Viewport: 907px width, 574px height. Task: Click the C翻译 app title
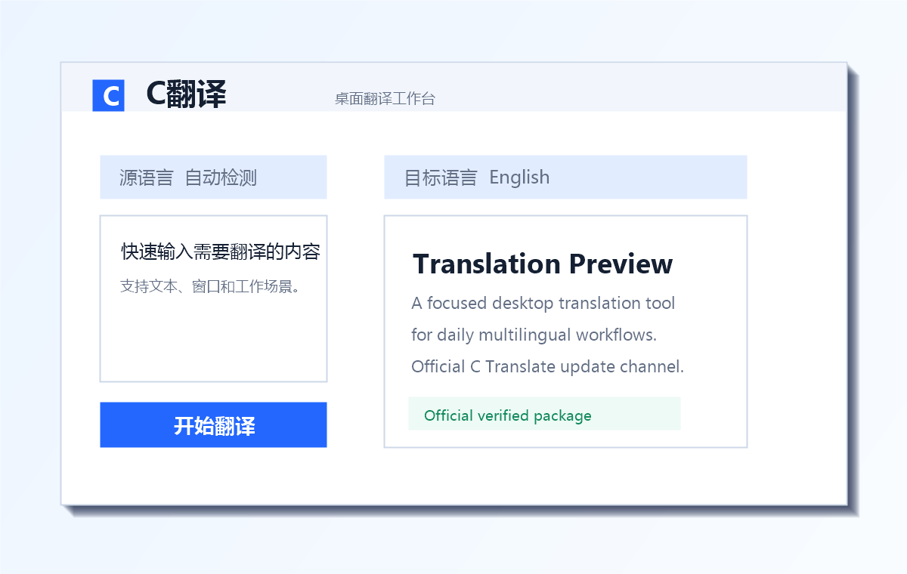(186, 94)
